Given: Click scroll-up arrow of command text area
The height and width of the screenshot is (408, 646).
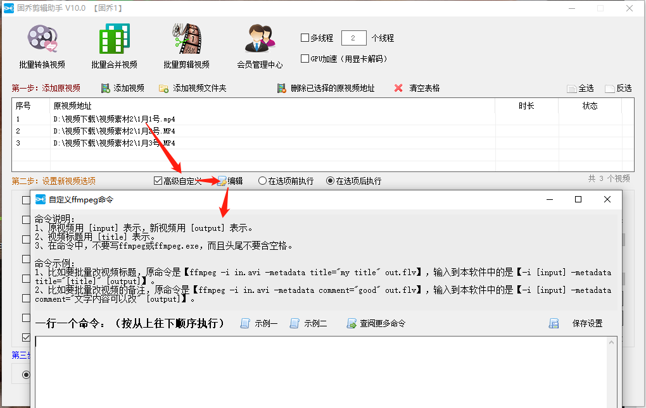Looking at the screenshot, I should tap(611, 342).
